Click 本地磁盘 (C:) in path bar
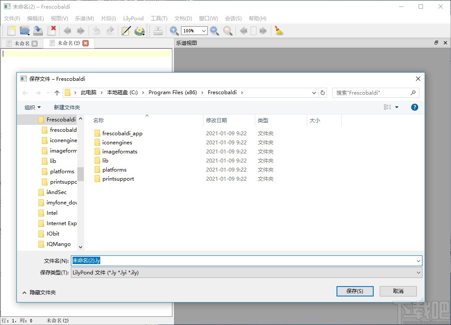451x325 pixels. (122, 92)
